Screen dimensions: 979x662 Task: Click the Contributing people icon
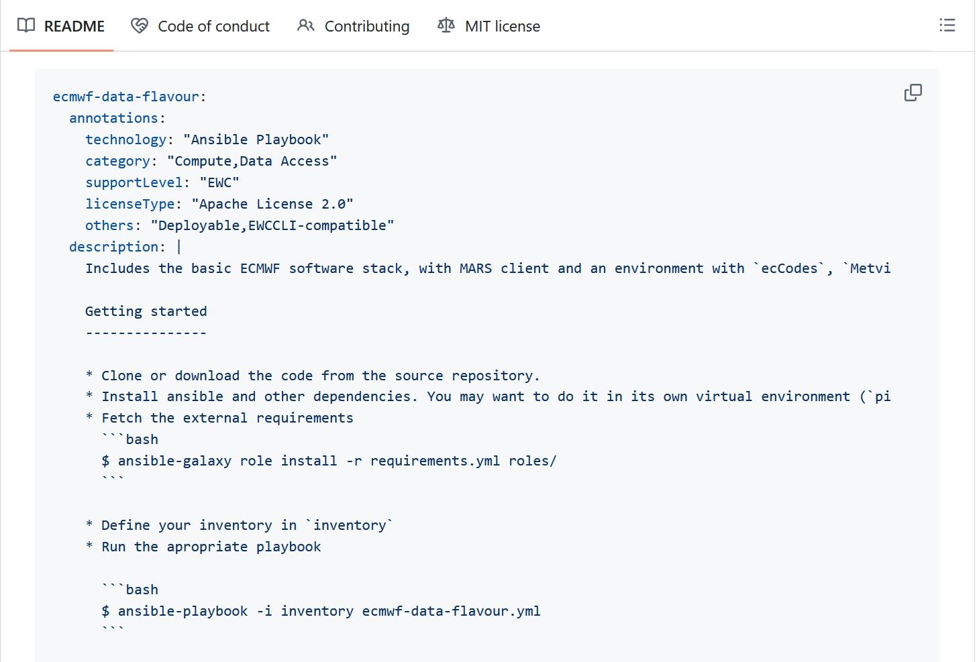306,25
